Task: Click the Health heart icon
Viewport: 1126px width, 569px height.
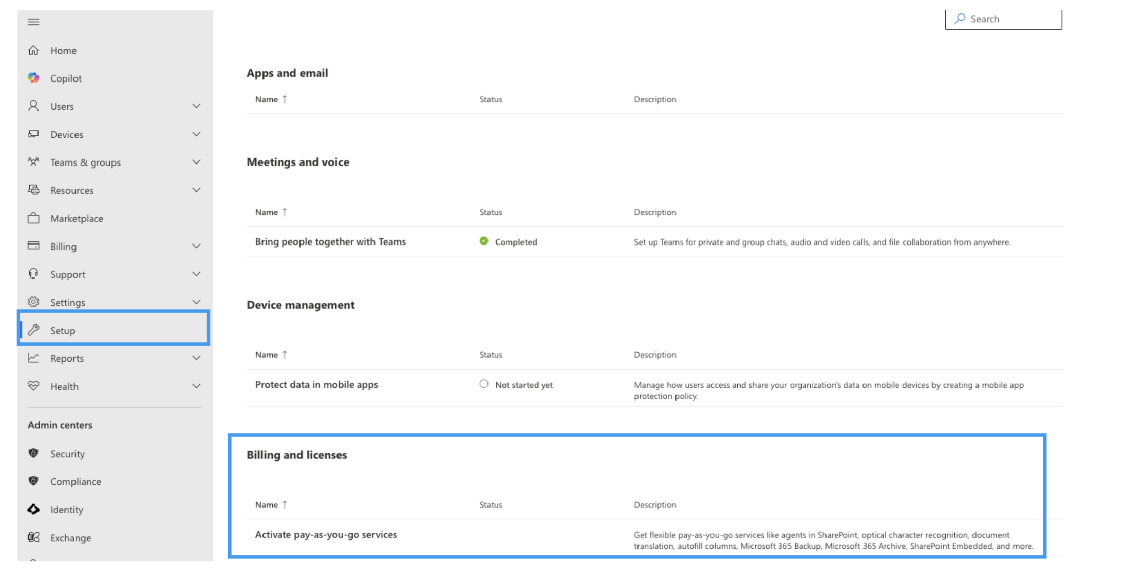Action: (33, 386)
